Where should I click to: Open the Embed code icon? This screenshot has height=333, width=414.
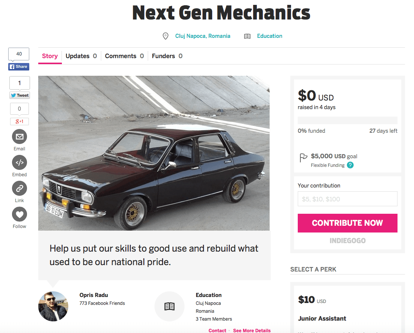pyautogui.click(x=19, y=162)
